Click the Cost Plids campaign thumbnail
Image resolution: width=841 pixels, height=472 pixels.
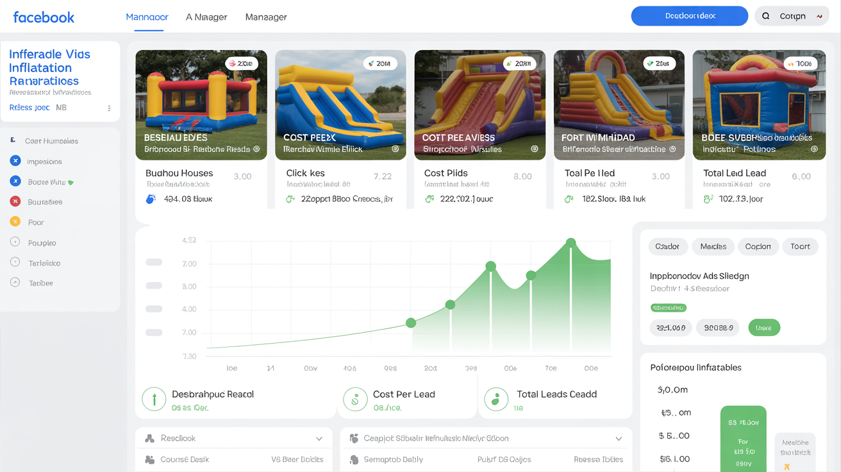click(x=479, y=105)
